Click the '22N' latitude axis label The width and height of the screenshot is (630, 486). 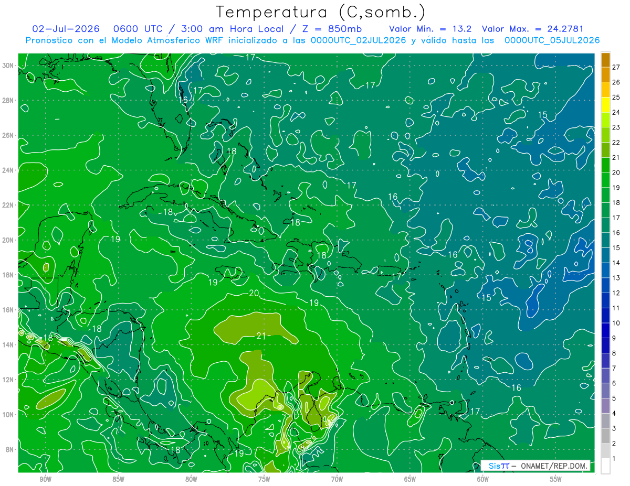pyautogui.click(x=8, y=205)
